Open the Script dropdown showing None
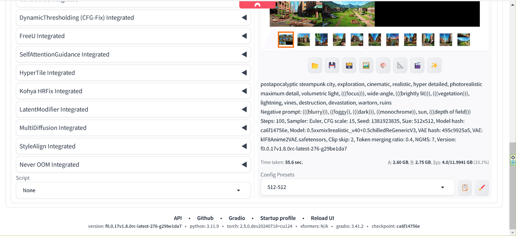This screenshot has height=236, width=516. (133, 190)
